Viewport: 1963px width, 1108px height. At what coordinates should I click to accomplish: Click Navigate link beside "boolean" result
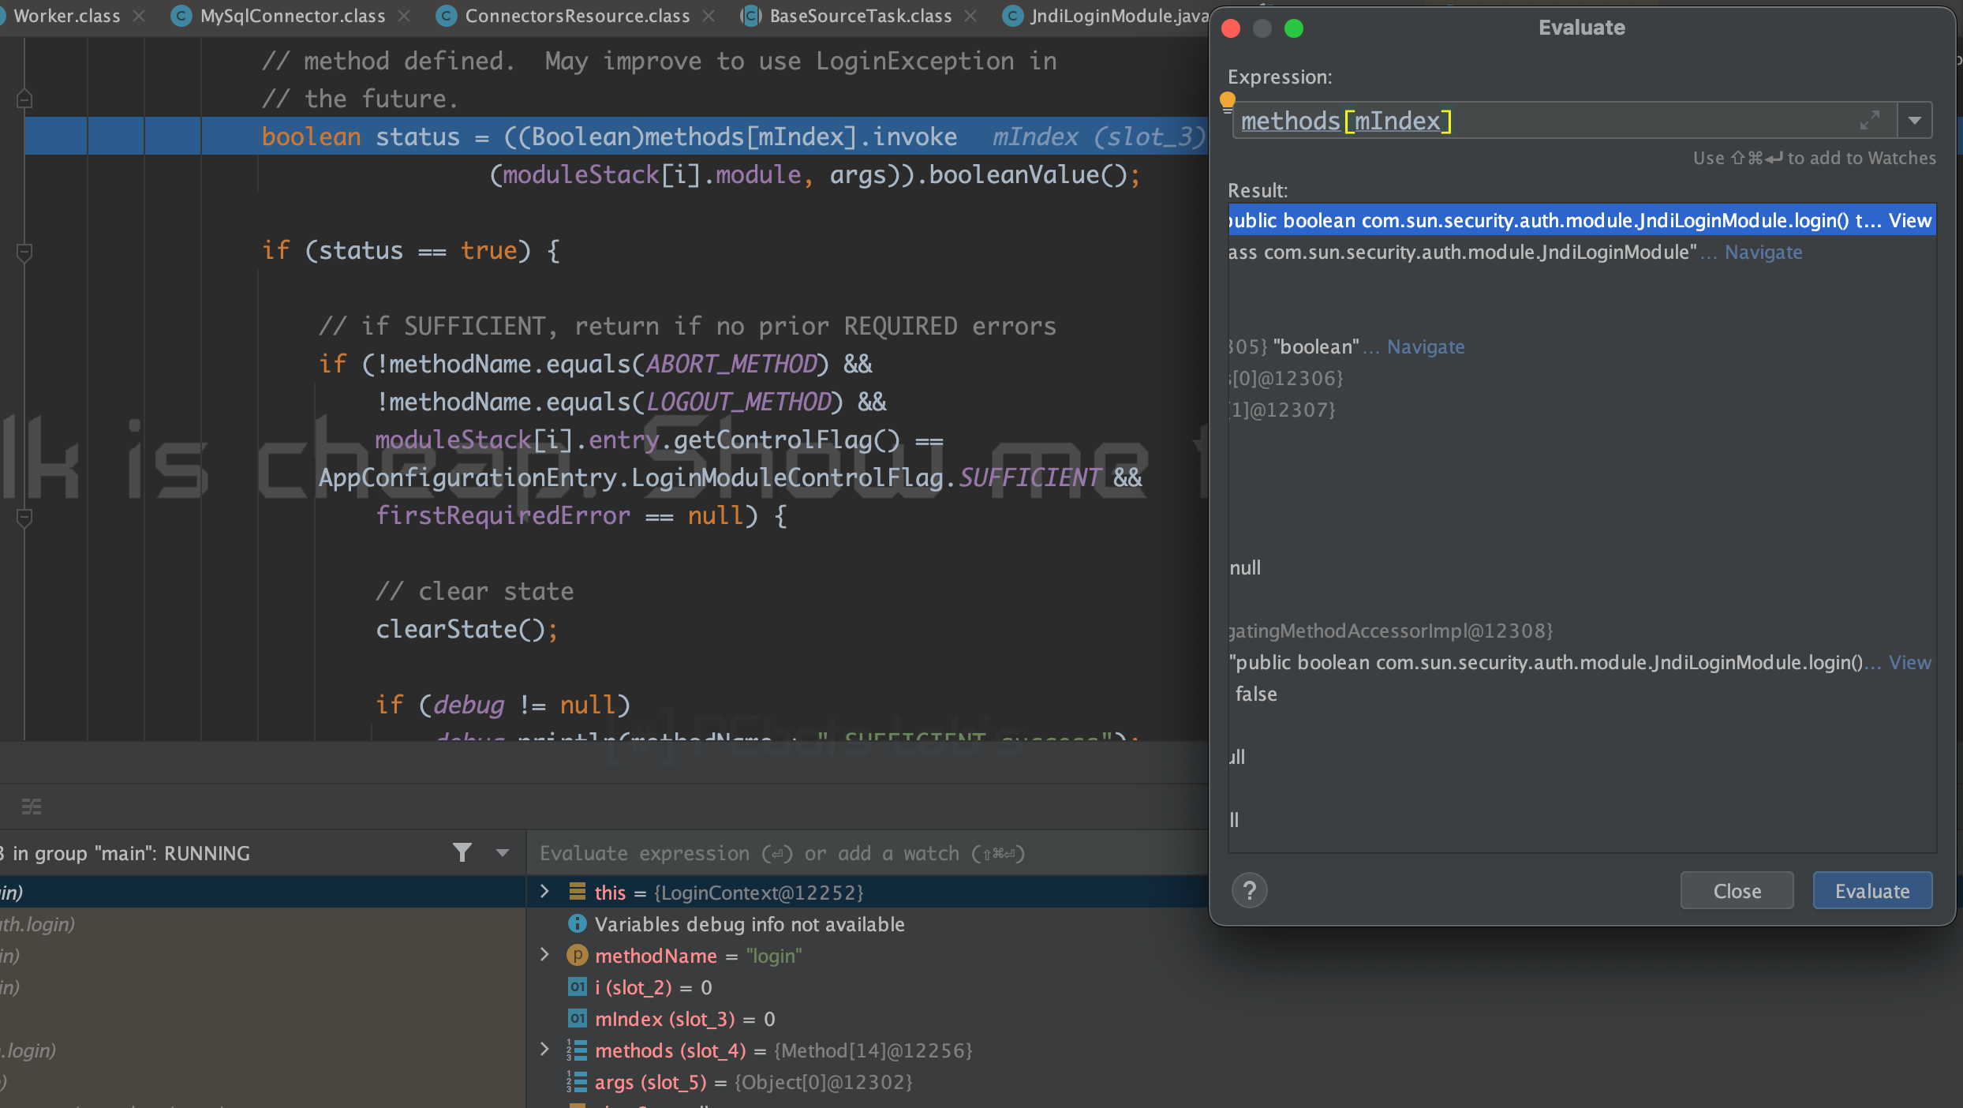coord(1426,346)
